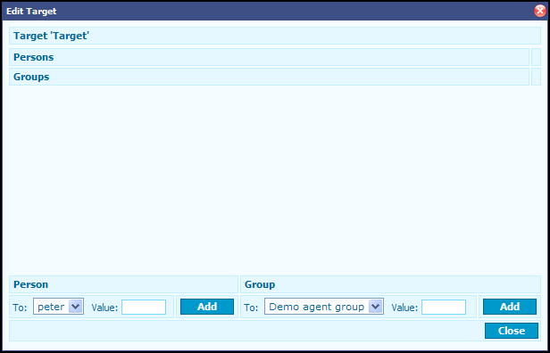Click the 'Value:' label in Person panel
550x353 pixels.
(104, 308)
